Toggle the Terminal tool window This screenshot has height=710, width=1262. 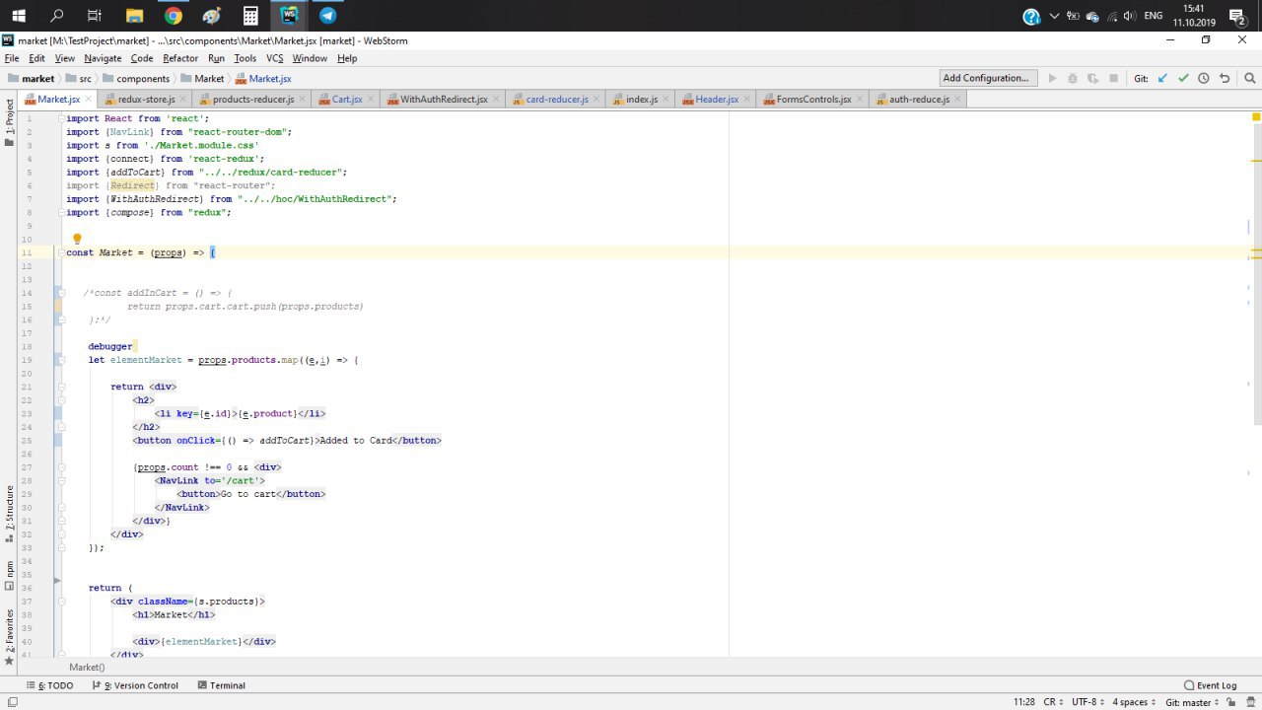click(221, 685)
